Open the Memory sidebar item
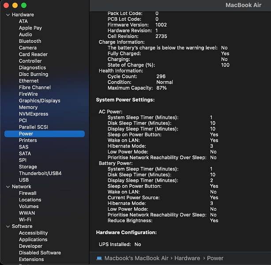Viewport: 271px width, 265px height. [28, 107]
